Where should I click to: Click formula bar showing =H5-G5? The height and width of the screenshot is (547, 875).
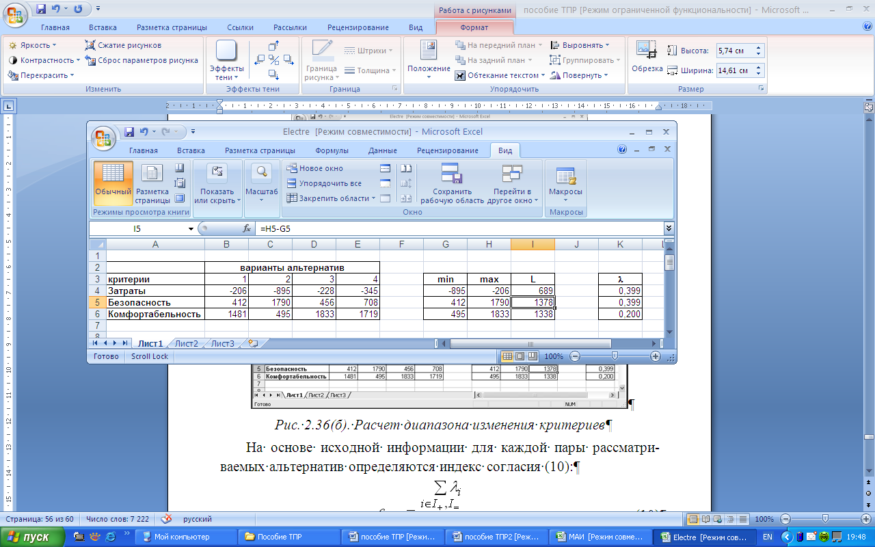click(x=459, y=229)
